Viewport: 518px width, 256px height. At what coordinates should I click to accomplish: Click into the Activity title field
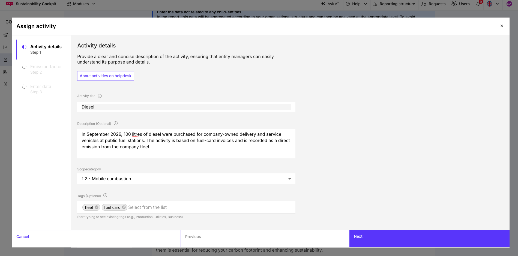(186, 107)
